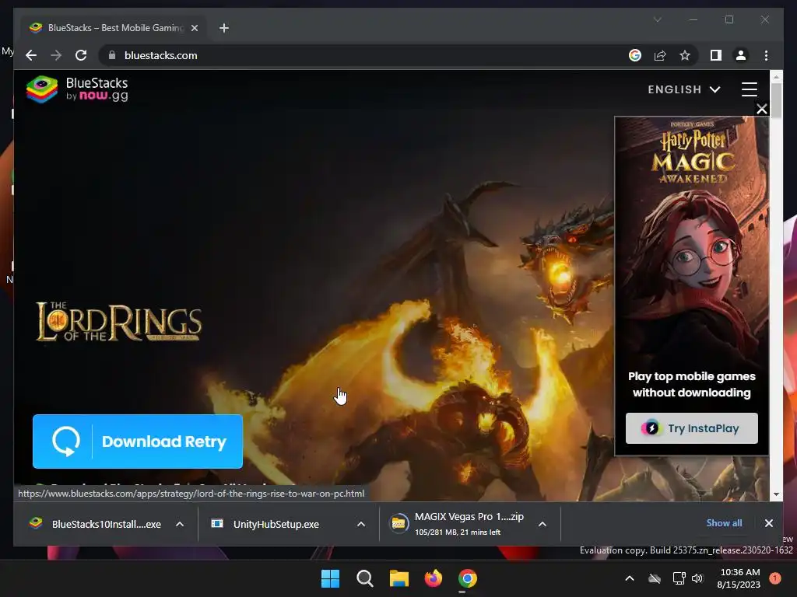
Task: Click the BlueStacks by now.gg logo
Action: tap(77, 89)
